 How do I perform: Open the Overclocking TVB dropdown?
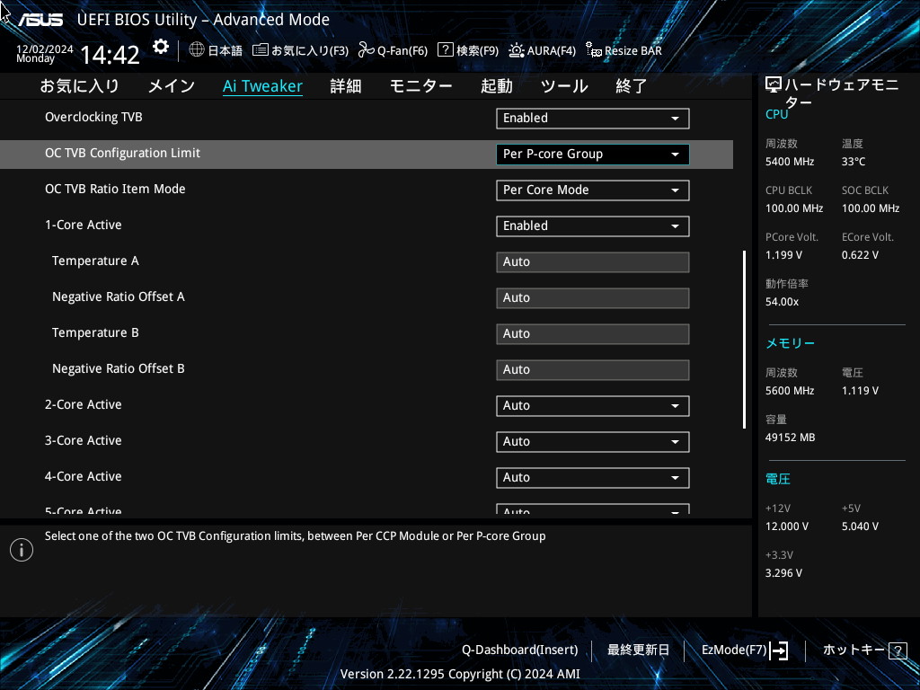[x=593, y=119]
